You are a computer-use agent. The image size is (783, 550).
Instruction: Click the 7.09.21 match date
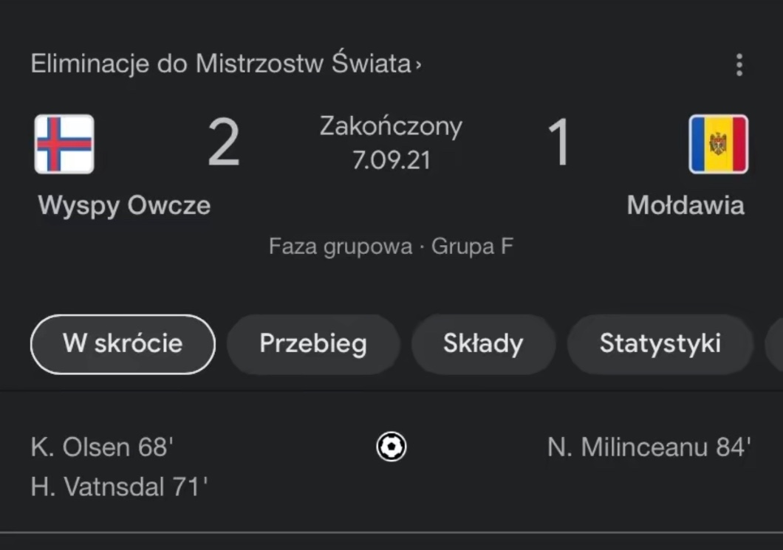391,159
